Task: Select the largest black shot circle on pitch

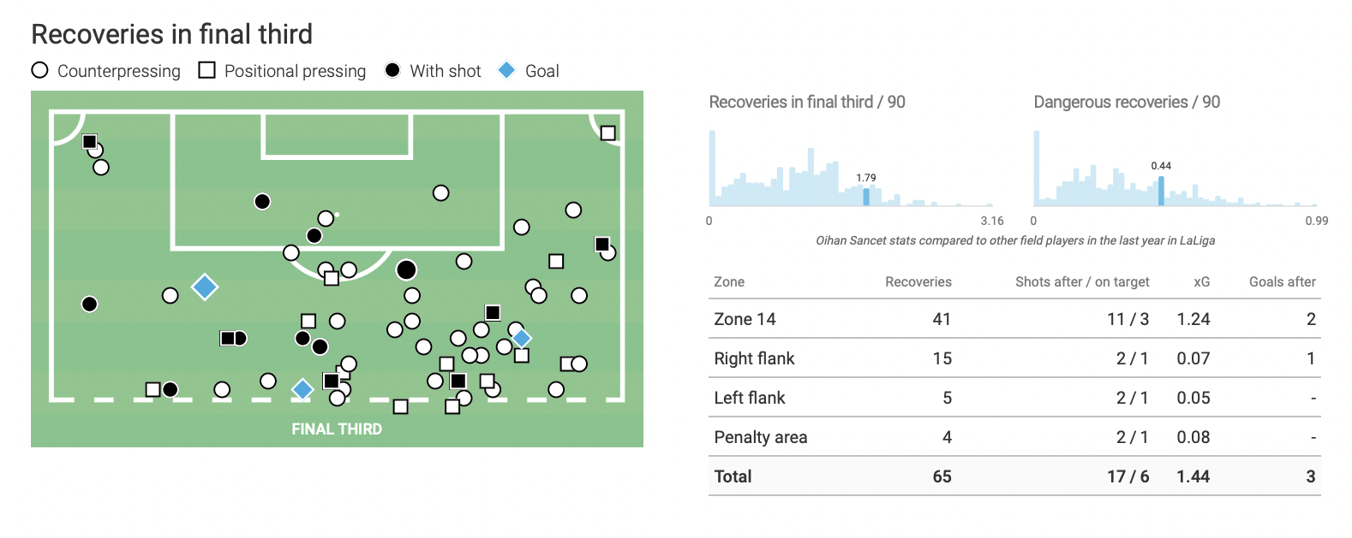Action: click(x=406, y=270)
